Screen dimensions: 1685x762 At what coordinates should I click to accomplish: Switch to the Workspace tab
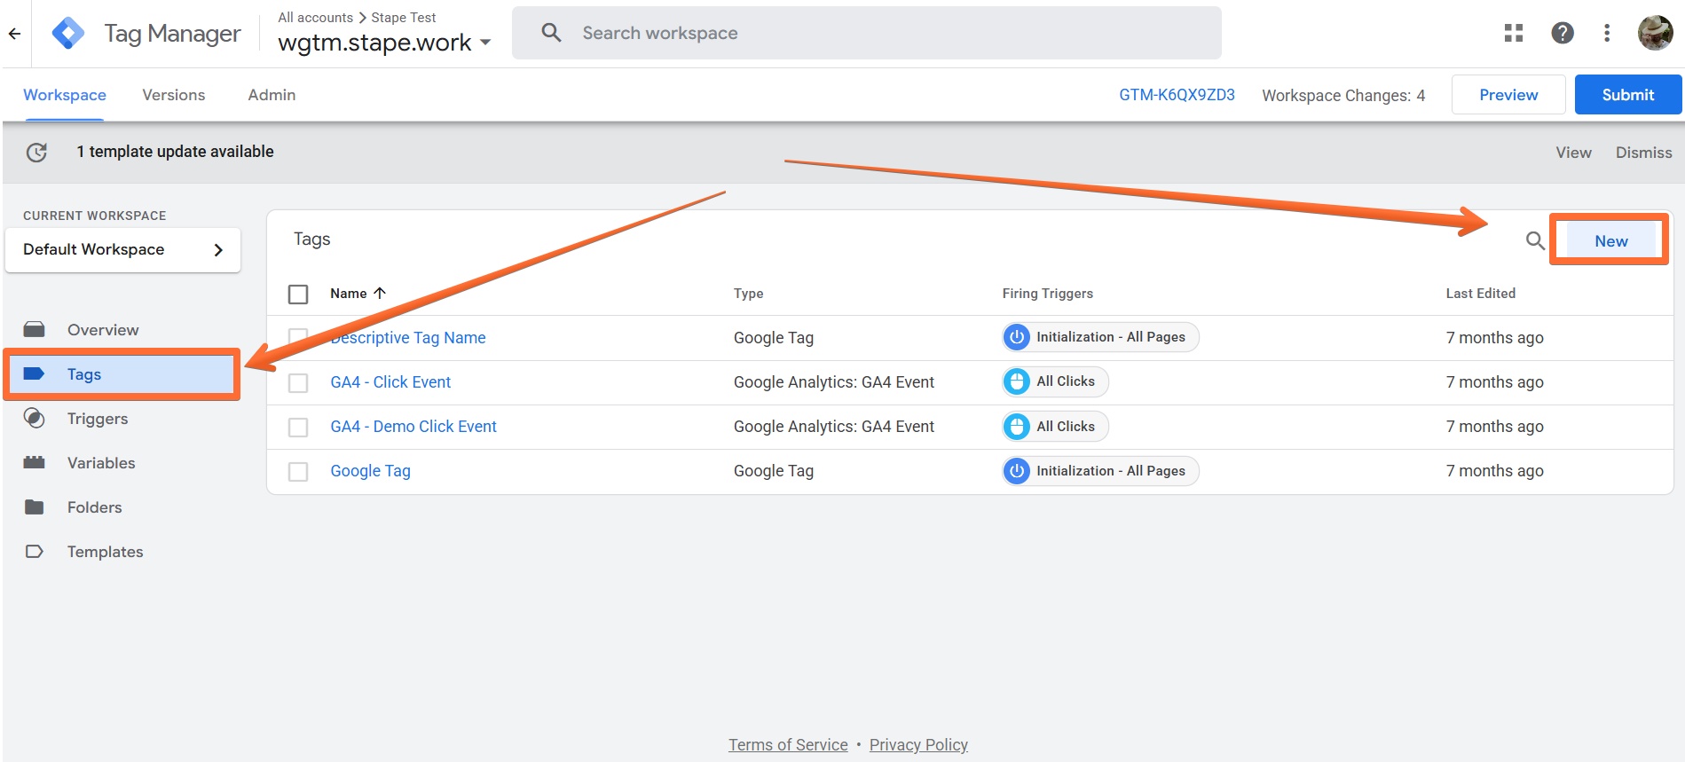coord(65,95)
